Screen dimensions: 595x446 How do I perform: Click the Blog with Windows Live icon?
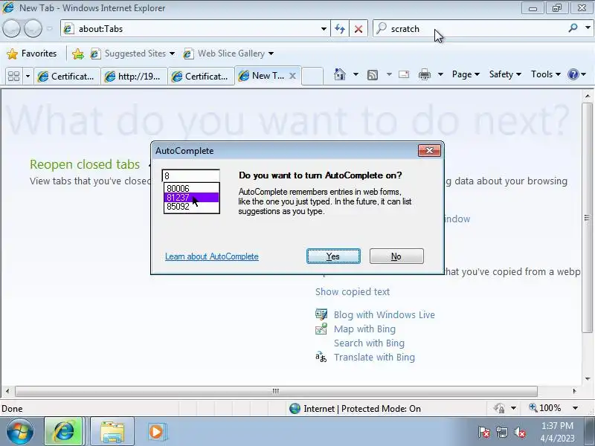(x=321, y=314)
